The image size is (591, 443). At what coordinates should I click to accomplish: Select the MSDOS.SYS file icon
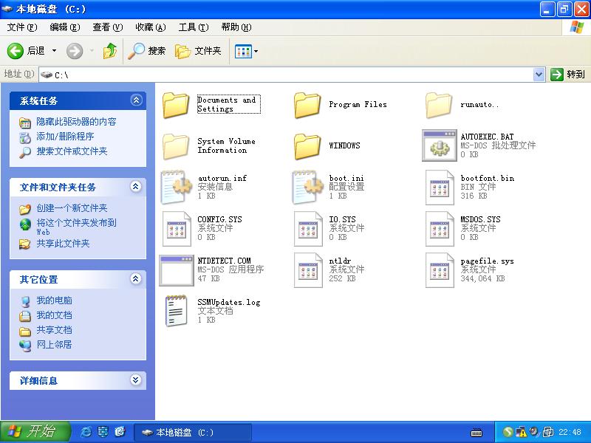click(440, 229)
